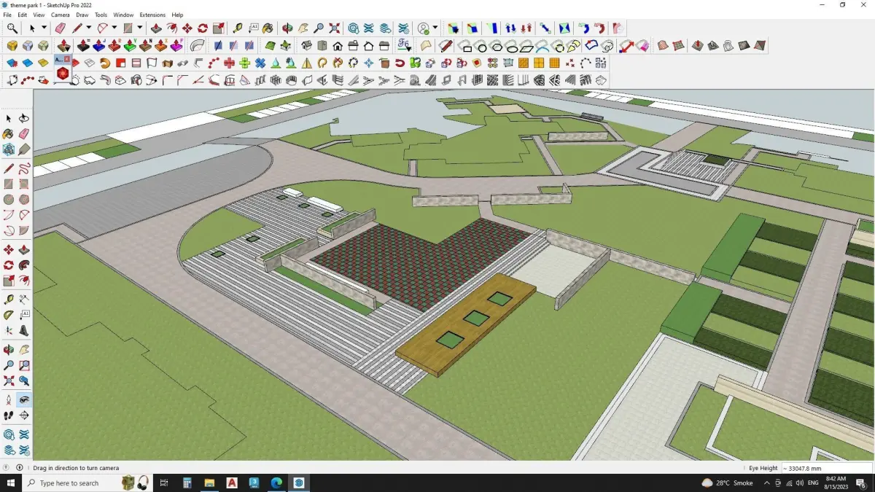The image size is (875, 492).
Task: Open the Draw menu
Action: (x=82, y=15)
